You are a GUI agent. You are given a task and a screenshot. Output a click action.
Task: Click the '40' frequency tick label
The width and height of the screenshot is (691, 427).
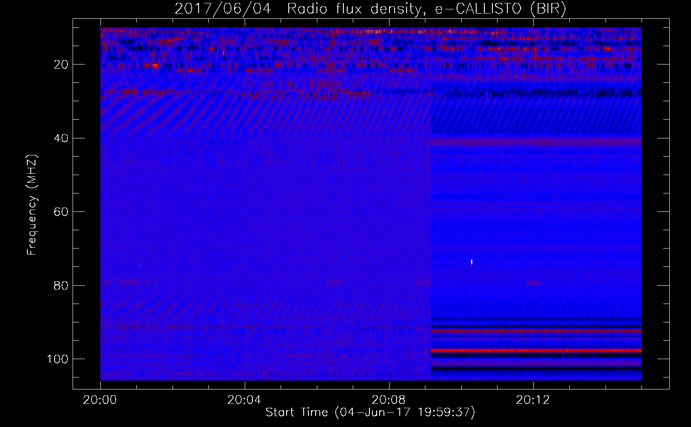tap(61, 138)
